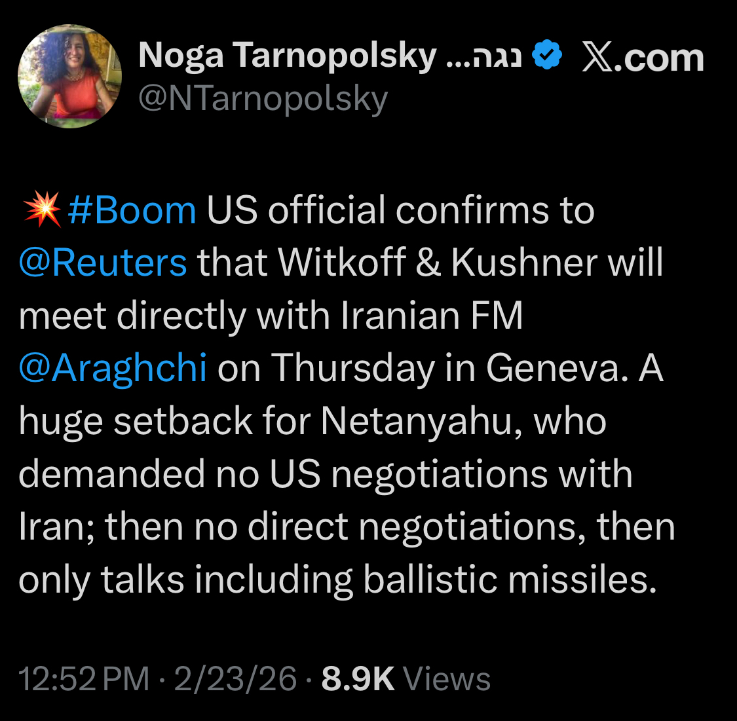Click the word Geneva in the tweet
Viewport: 737px width, 721px height.
[552, 368]
